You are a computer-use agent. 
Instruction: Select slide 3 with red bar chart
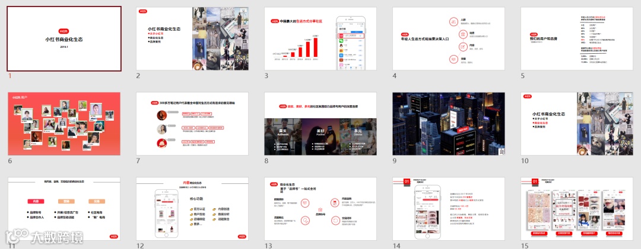click(320, 38)
